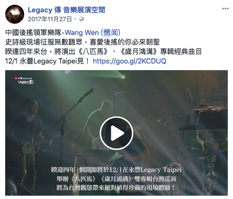Click the green stage spotlight in the video
Screen dimensions: 233x199
pyautogui.click(x=123, y=77)
